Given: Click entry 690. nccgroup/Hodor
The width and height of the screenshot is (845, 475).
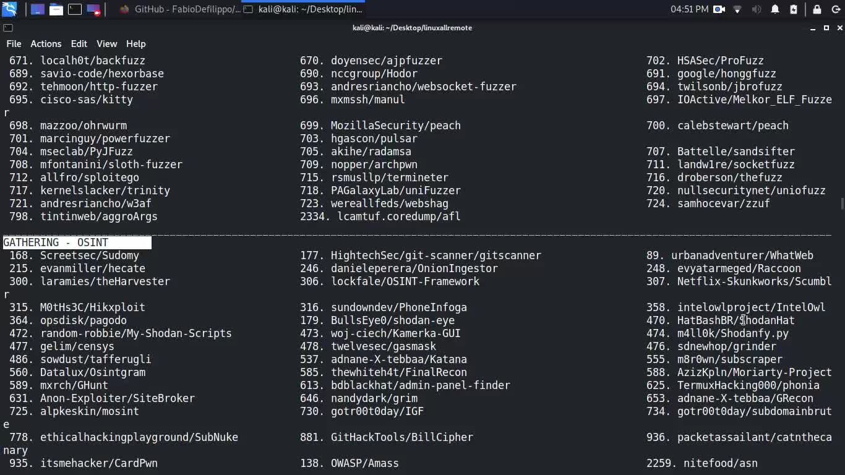Looking at the screenshot, I should 359,74.
